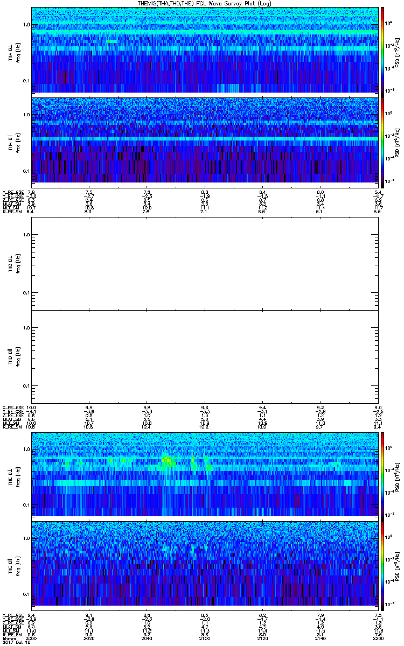Click the 2040 time label on bottom axis
404x646 pixels.
[x=147, y=637]
